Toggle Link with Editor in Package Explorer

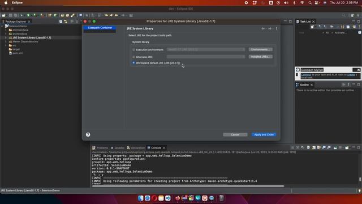pyautogui.click(x=66, y=22)
